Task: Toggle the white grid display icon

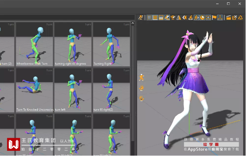Action: (x=149, y=17)
